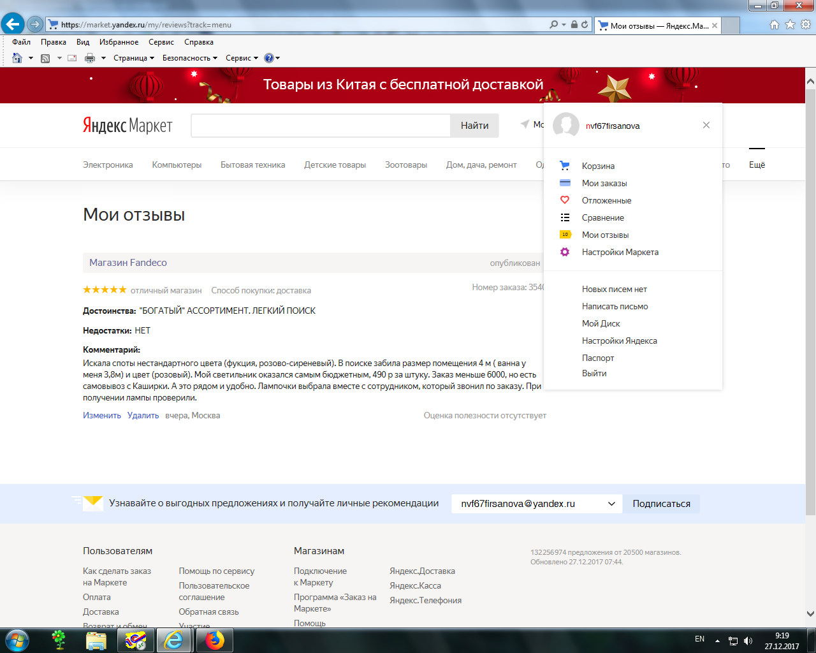Open the Справка menu
The height and width of the screenshot is (653, 816).
coord(199,42)
